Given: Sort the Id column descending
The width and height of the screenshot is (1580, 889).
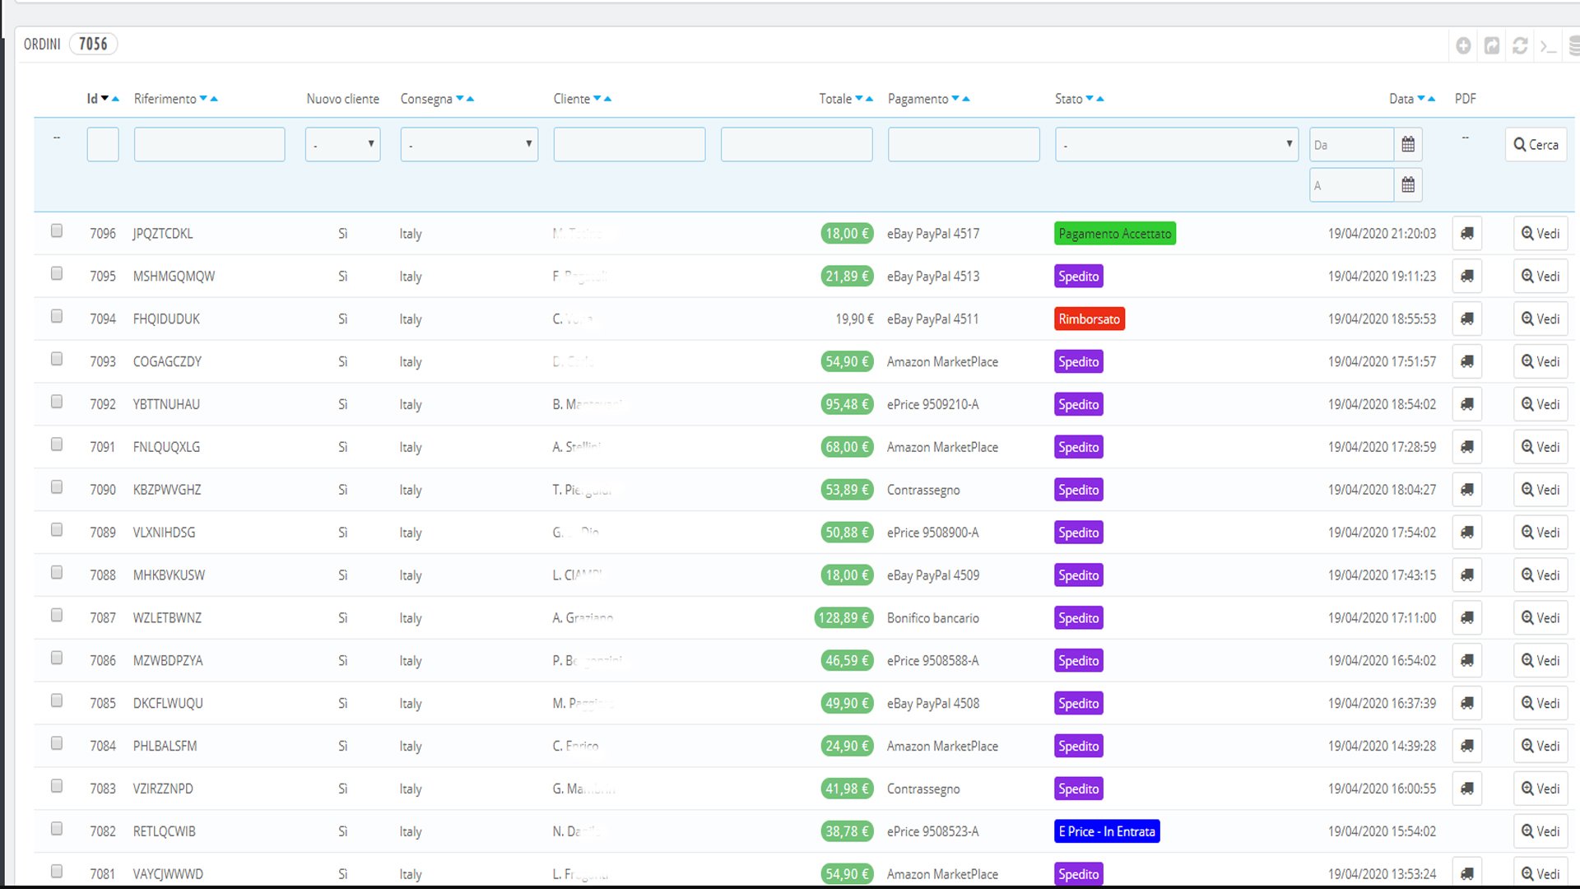Looking at the screenshot, I should click(x=105, y=99).
